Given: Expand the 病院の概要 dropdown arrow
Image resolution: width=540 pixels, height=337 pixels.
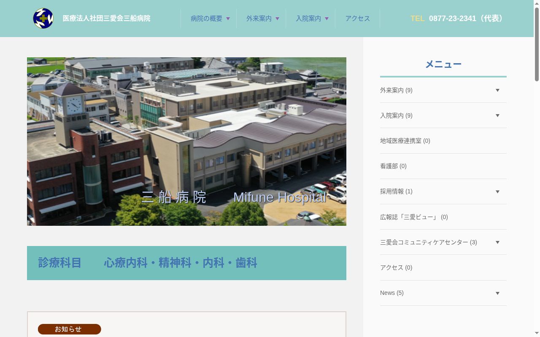Looking at the screenshot, I should click(x=228, y=19).
